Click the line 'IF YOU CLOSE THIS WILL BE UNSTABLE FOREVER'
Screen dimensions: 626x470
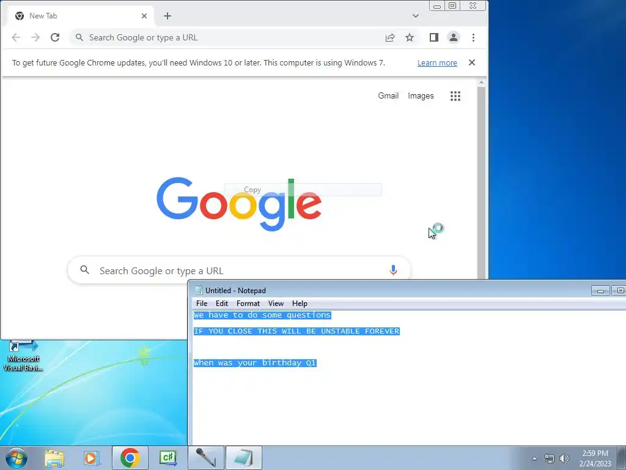[x=296, y=331]
